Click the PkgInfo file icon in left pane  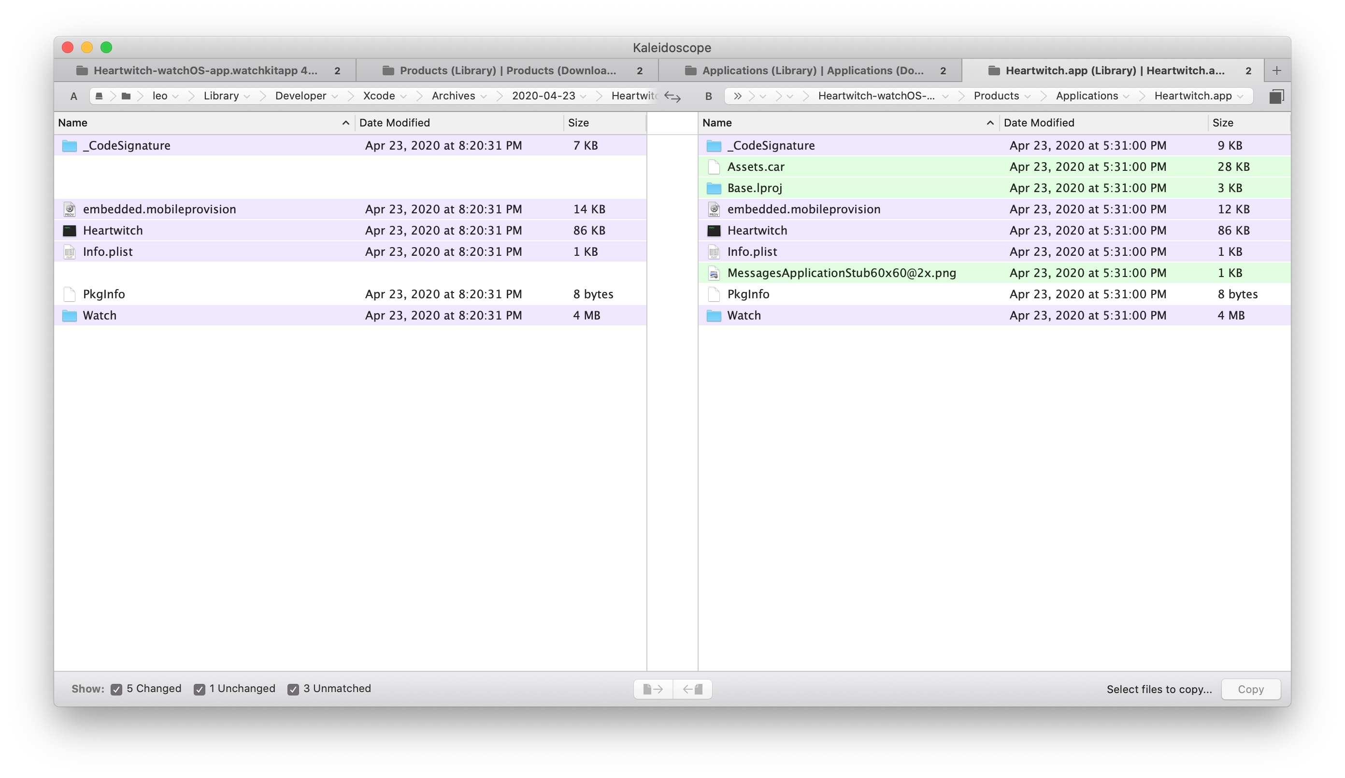point(70,294)
